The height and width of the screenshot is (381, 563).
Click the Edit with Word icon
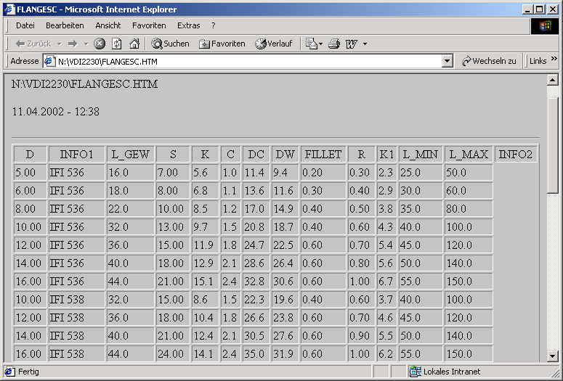352,44
